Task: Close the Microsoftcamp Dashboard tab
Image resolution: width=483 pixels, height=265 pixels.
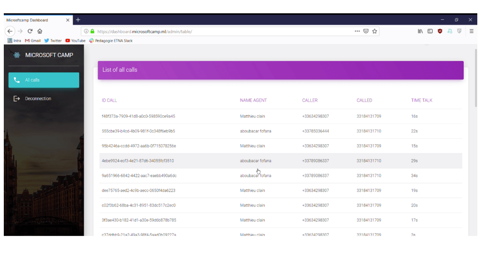Action: tap(68, 20)
